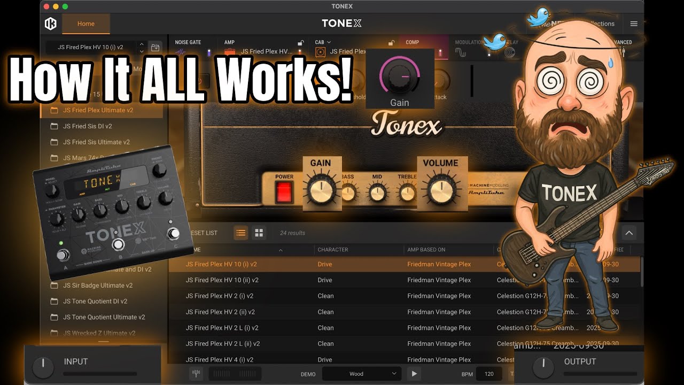684x385 pixels.
Task: Toggle the COMP on/off switch
Action: point(440,52)
